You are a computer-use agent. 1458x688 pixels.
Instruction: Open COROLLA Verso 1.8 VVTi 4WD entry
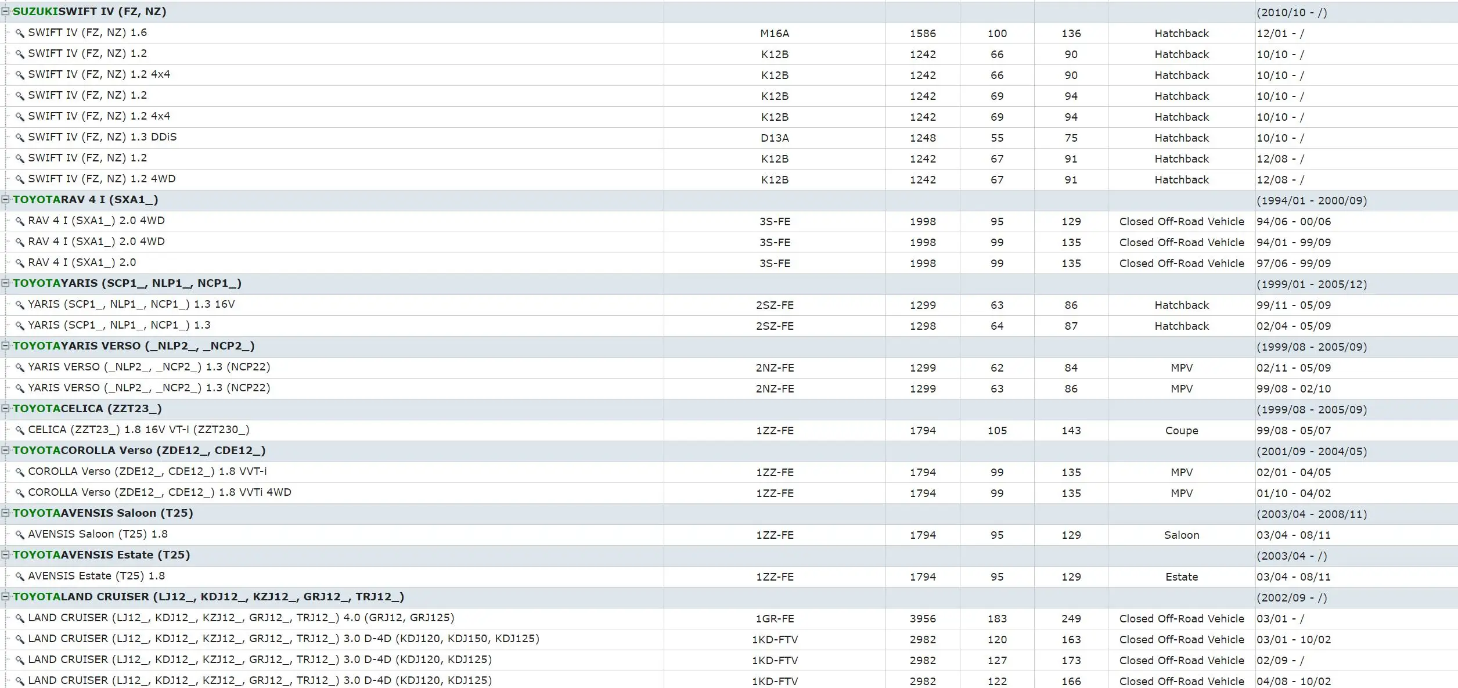click(x=160, y=493)
